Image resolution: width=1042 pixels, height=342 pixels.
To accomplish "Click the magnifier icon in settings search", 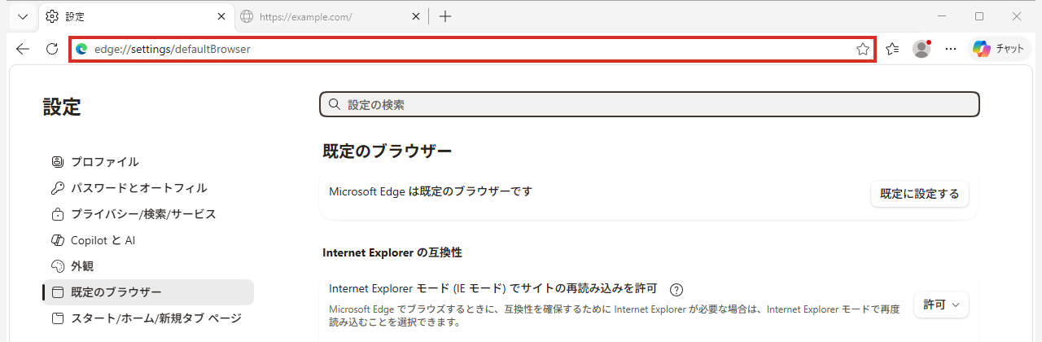I will tap(334, 105).
